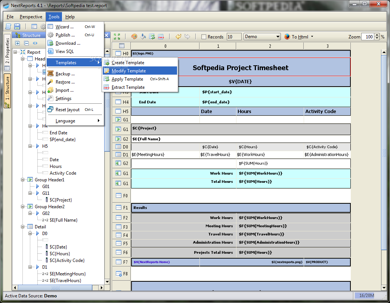Collapse the D0 tree node

coord(30,233)
